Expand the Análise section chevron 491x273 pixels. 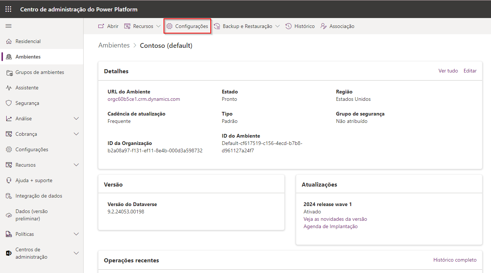pyautogui.click(x=76, y=118)
